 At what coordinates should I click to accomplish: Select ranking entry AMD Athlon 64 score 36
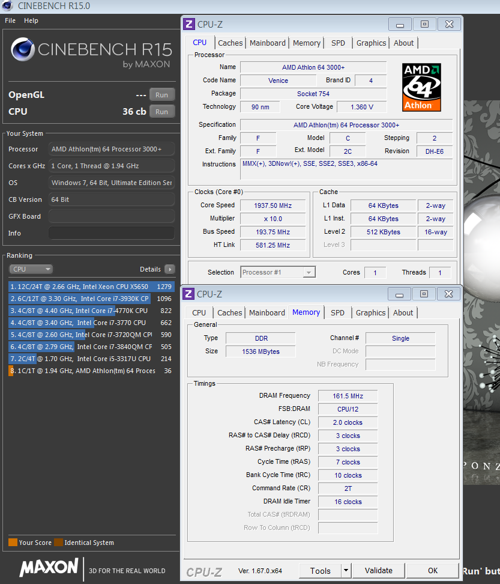91,371
